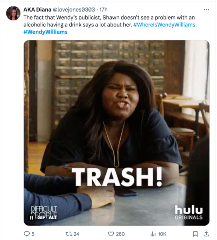The image size is (217, 240).
Task: Bookmark this tweet
Action: (x=195, y=234)
